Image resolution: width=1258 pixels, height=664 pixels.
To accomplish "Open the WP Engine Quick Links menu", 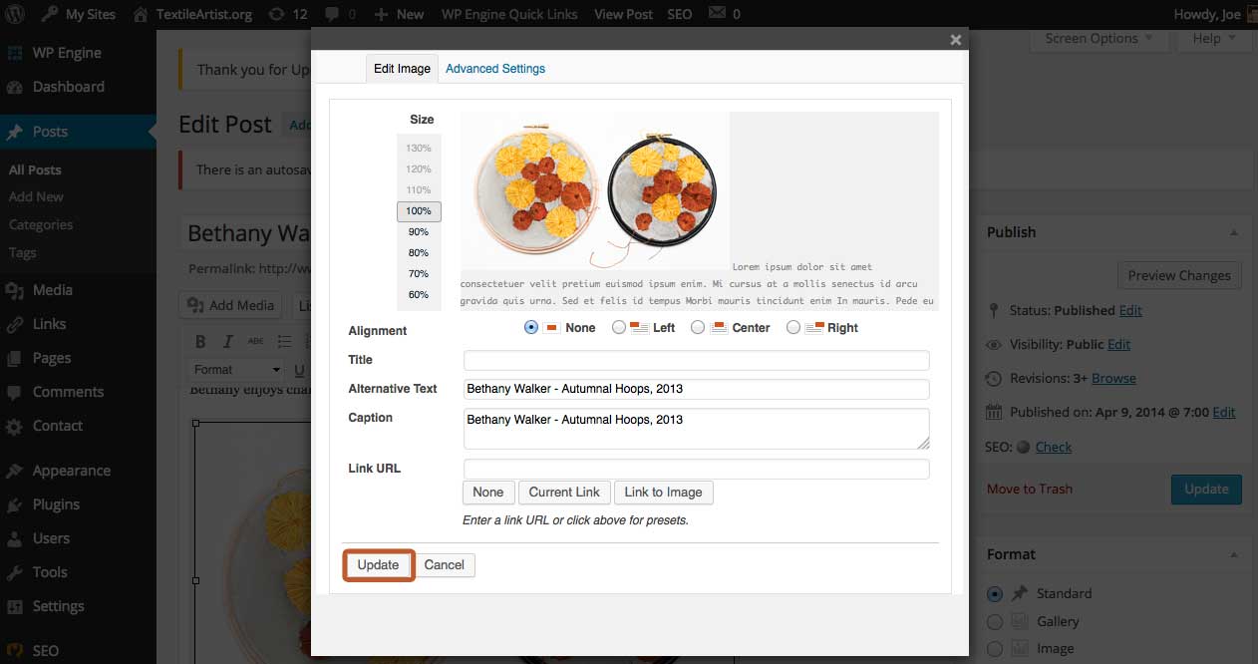I will [508, 14].
